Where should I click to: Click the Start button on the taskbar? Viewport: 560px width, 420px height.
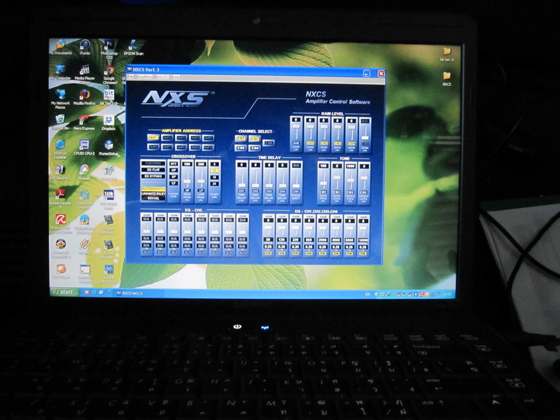[65, 292]
